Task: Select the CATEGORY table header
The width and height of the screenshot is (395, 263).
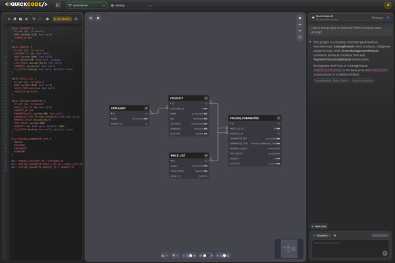Action: [x=129, y=108]
